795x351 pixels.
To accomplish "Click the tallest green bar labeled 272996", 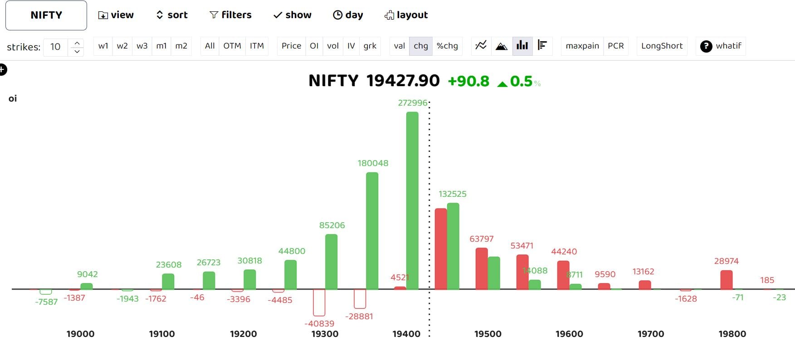I will click(x=412, y=200).
